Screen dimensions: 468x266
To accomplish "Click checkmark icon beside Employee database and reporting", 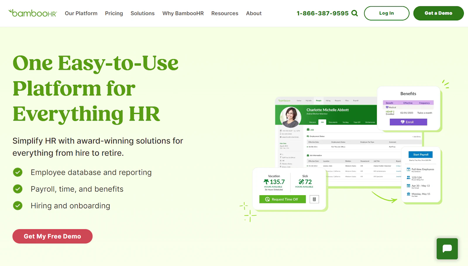I will (x=18, y=172).
